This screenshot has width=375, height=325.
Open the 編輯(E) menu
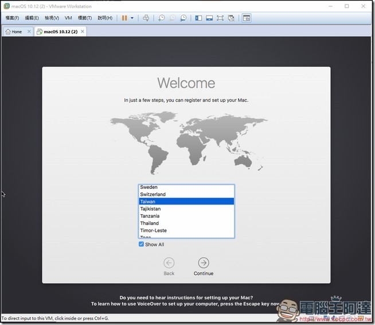(x=32, y=18)
